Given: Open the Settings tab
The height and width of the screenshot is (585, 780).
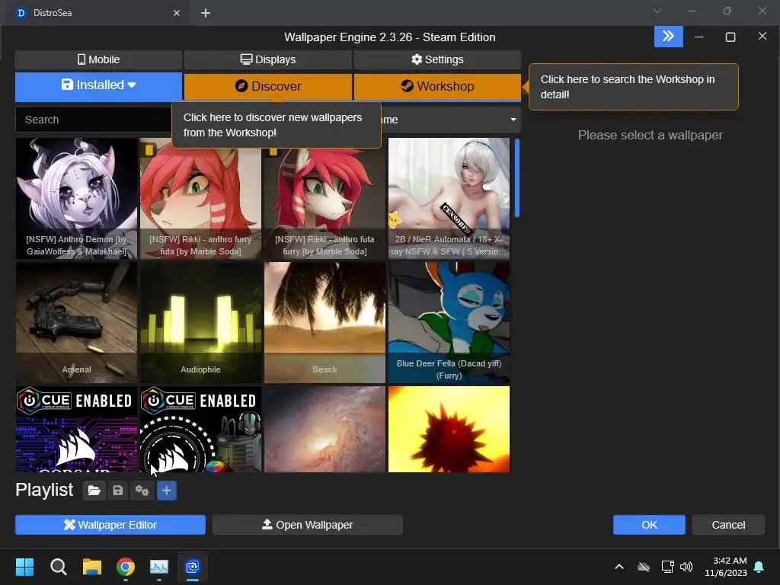Looking at the screenshot, I should [437, 59].
